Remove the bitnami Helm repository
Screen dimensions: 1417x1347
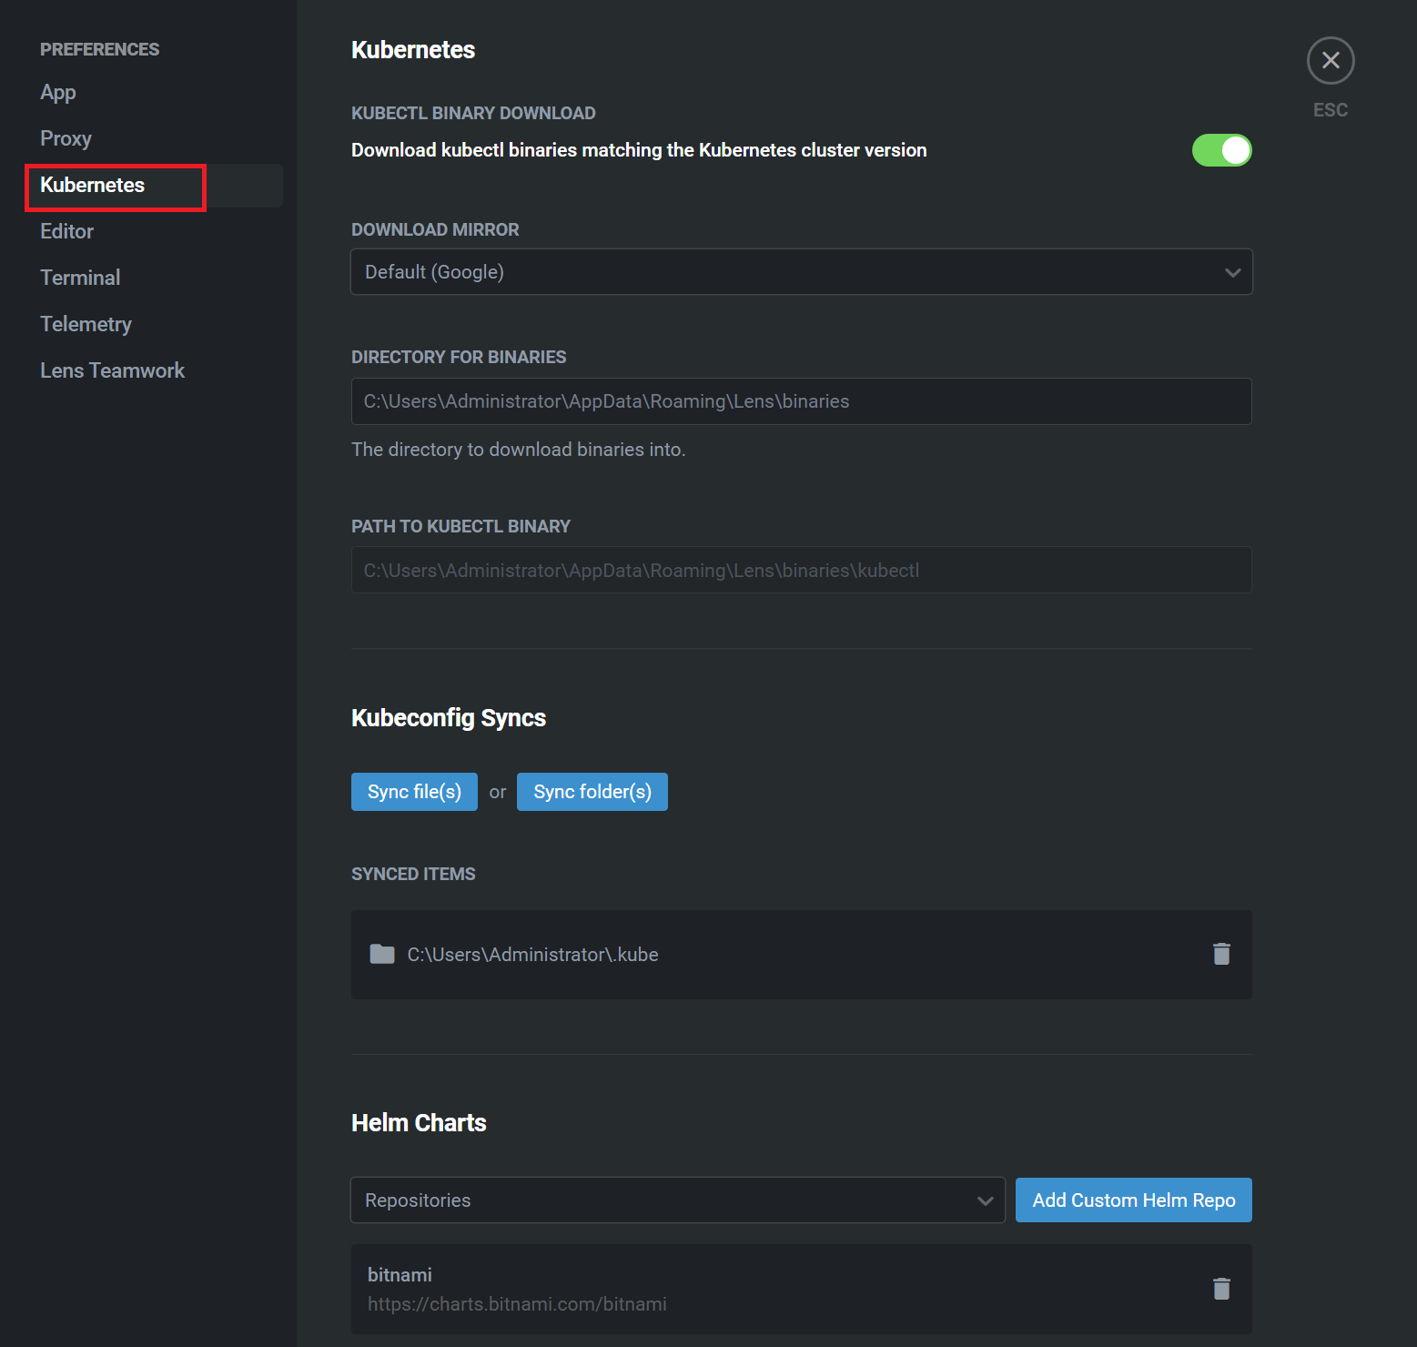pyautogui.click(x=1221, y=1289)
